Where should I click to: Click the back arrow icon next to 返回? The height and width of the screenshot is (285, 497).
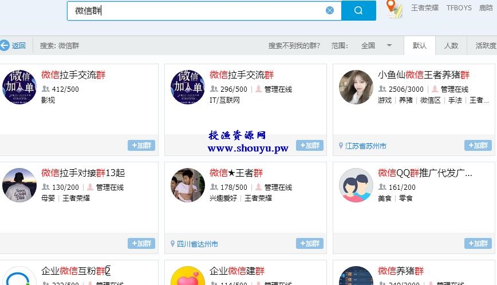5,45
